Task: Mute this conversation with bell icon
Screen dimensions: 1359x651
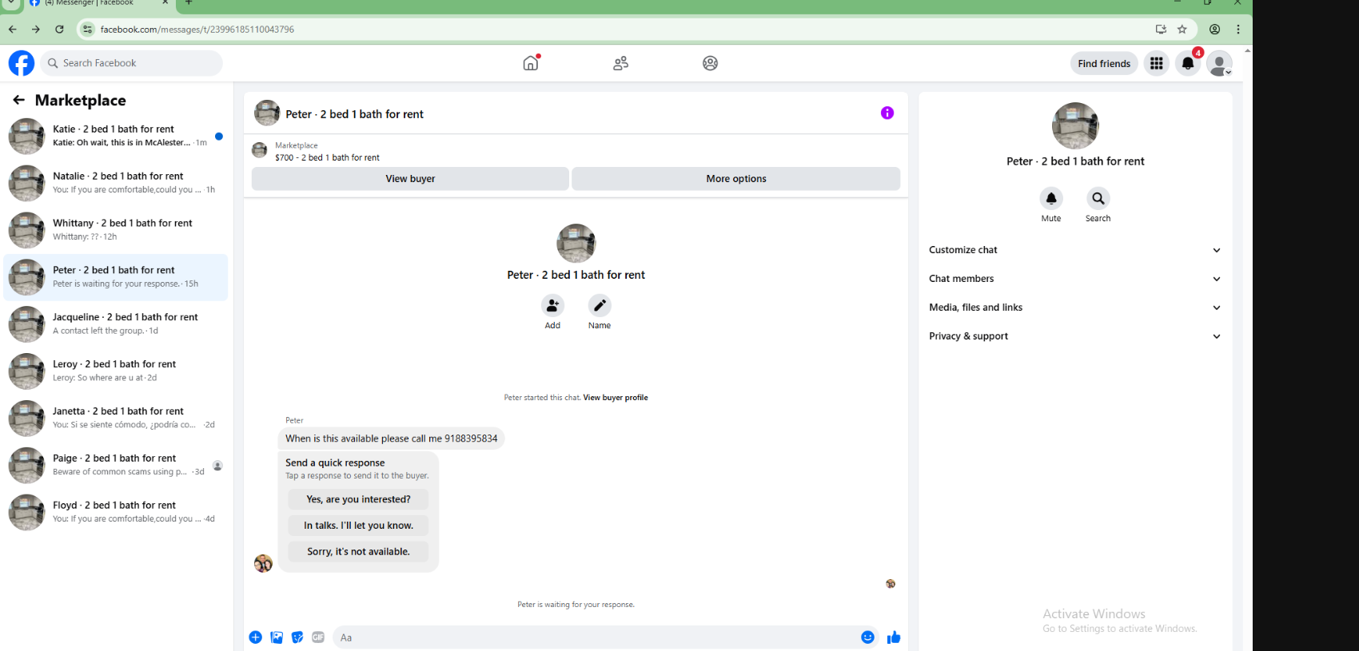Action: (1051, 198)
